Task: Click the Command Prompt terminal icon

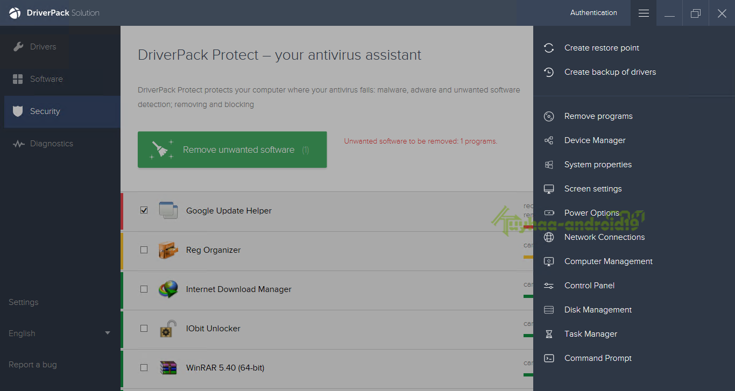Action: click(549, 358)
